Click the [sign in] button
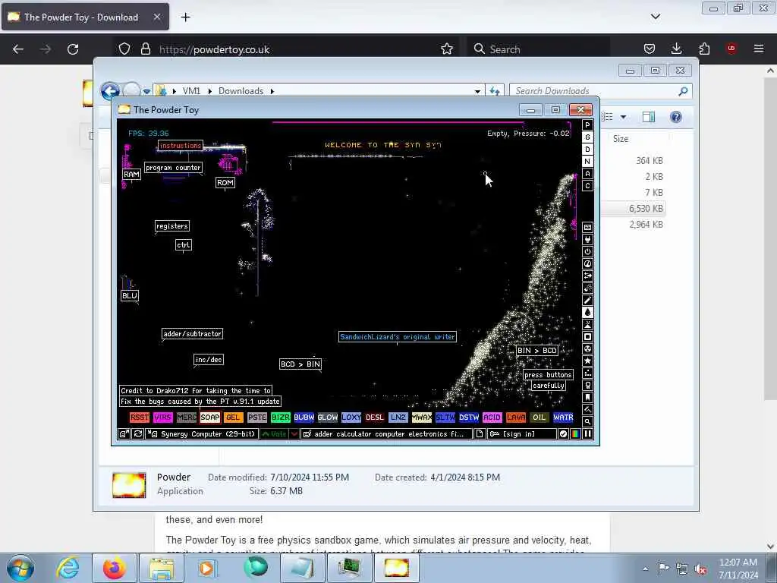The image size is (777, 583). click(522, 433)
